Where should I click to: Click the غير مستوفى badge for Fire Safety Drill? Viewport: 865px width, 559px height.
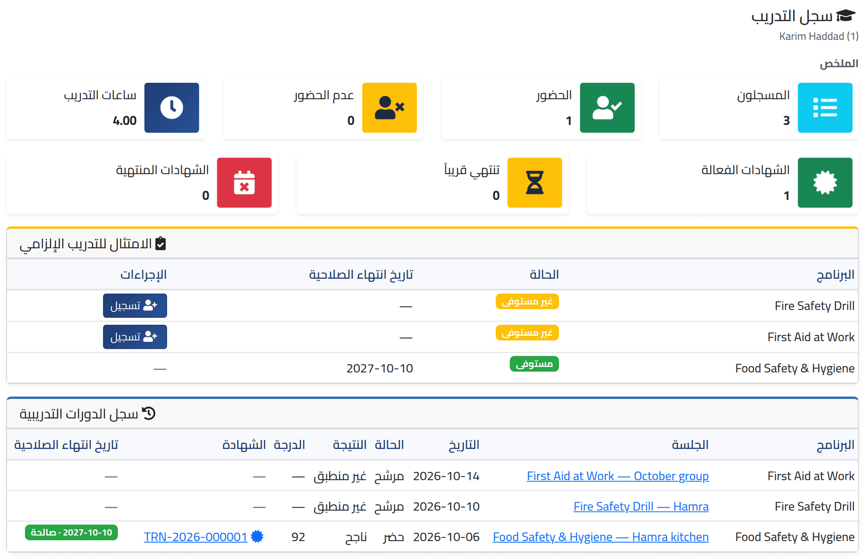[x=527, y=301]
